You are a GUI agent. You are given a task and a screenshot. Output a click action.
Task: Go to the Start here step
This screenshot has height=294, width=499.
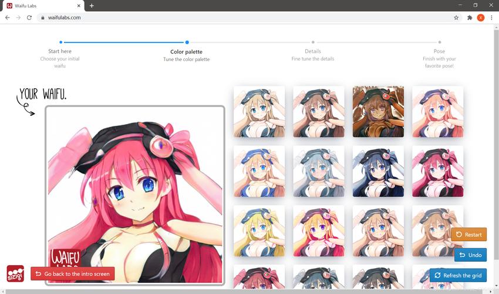pyautogui.click(x=60, y=58)
